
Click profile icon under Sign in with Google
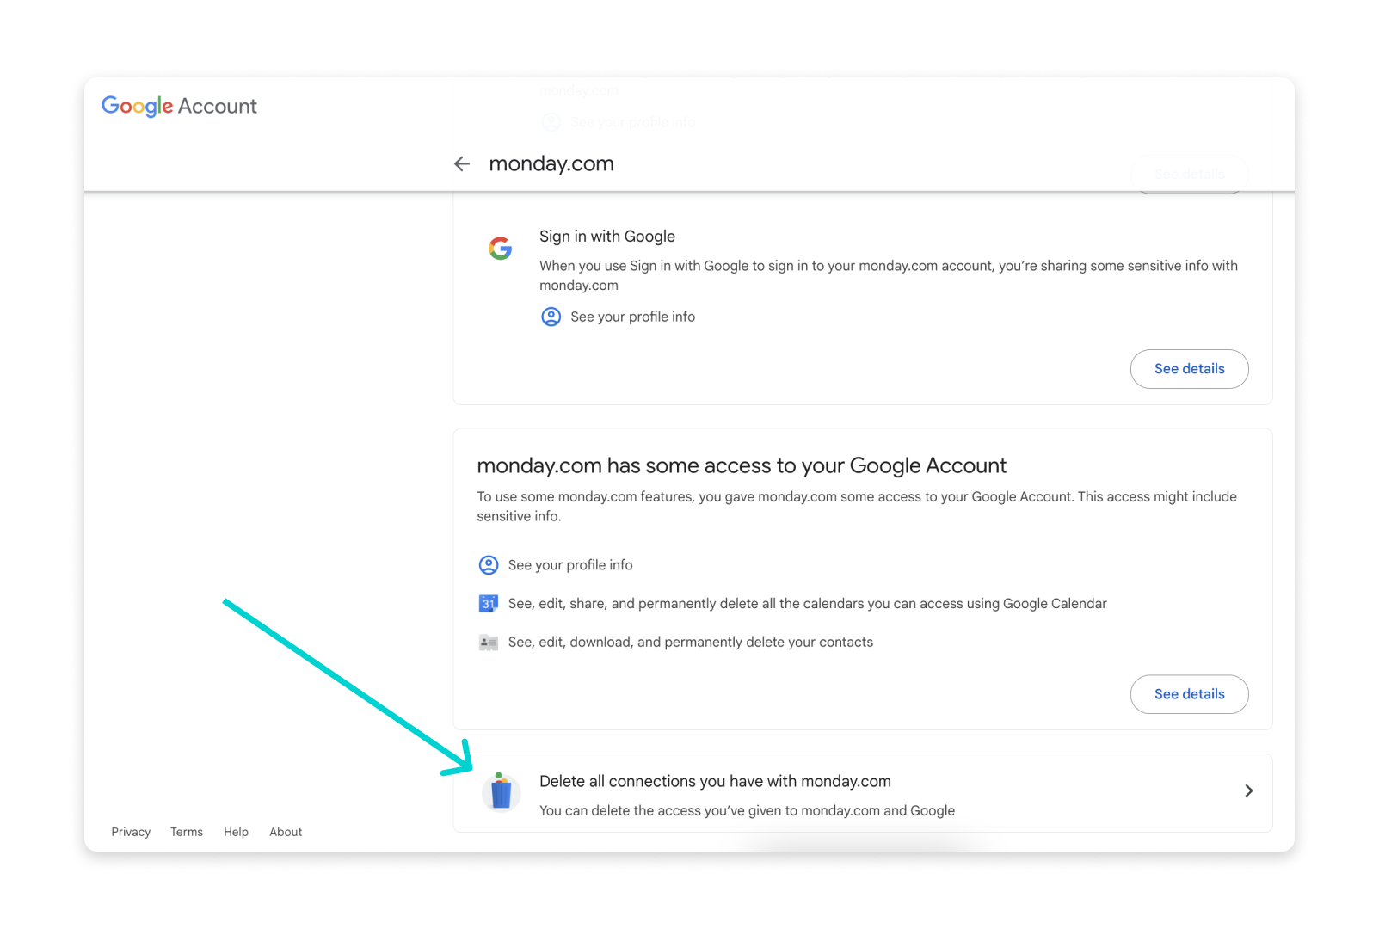click(551, 317)
